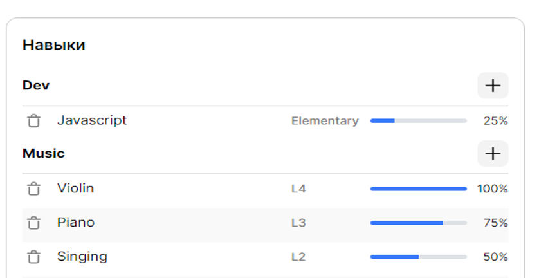Screen dimensions: 539x278
Task: Click the Elementary level label
Action: pyautogui.click(x=325, y=121)
